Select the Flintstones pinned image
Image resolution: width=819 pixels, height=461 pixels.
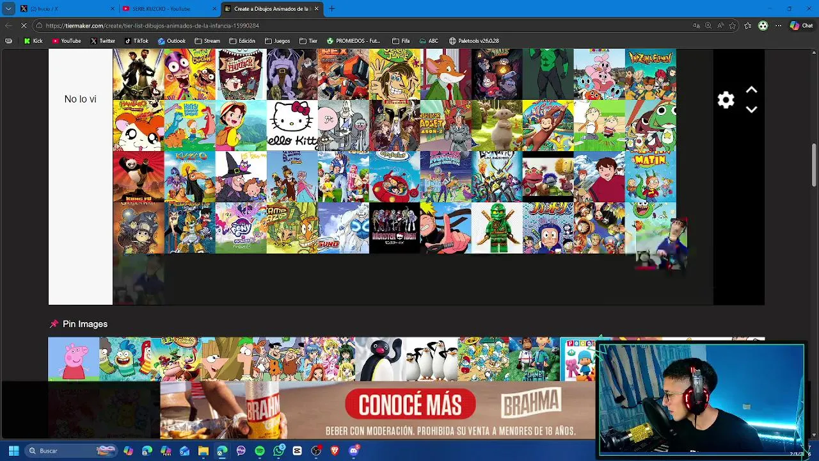point(278,359)
